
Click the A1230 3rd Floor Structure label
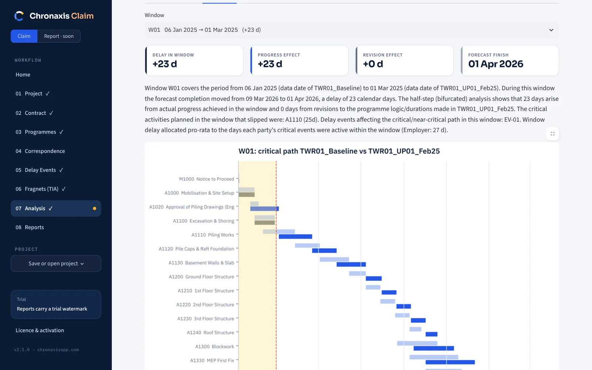pyautogui.click(x=206, y=319)
